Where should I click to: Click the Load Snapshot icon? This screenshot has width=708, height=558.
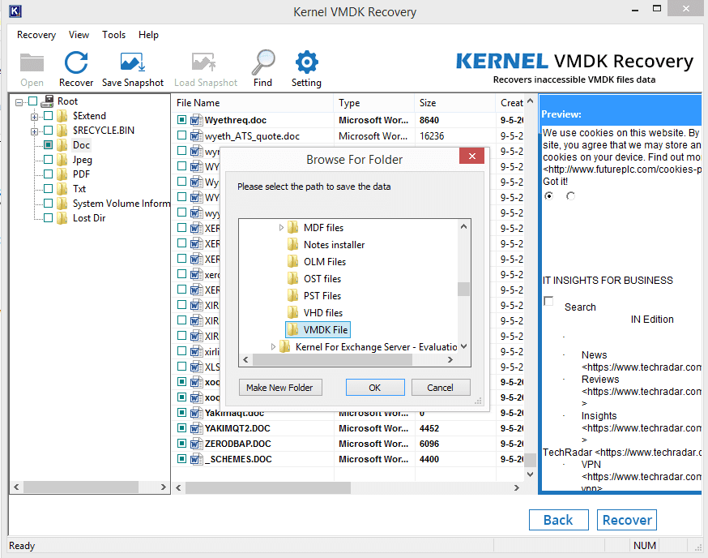tap(203, 62)
